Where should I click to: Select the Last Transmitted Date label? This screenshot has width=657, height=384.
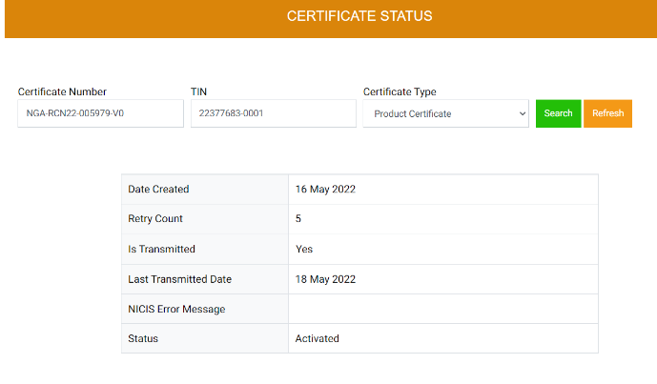click(x=179, y=279)
